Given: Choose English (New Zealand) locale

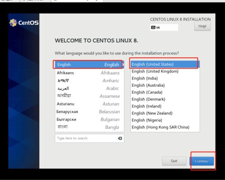Looking at the screenshot, I should (x=165, y=113).
